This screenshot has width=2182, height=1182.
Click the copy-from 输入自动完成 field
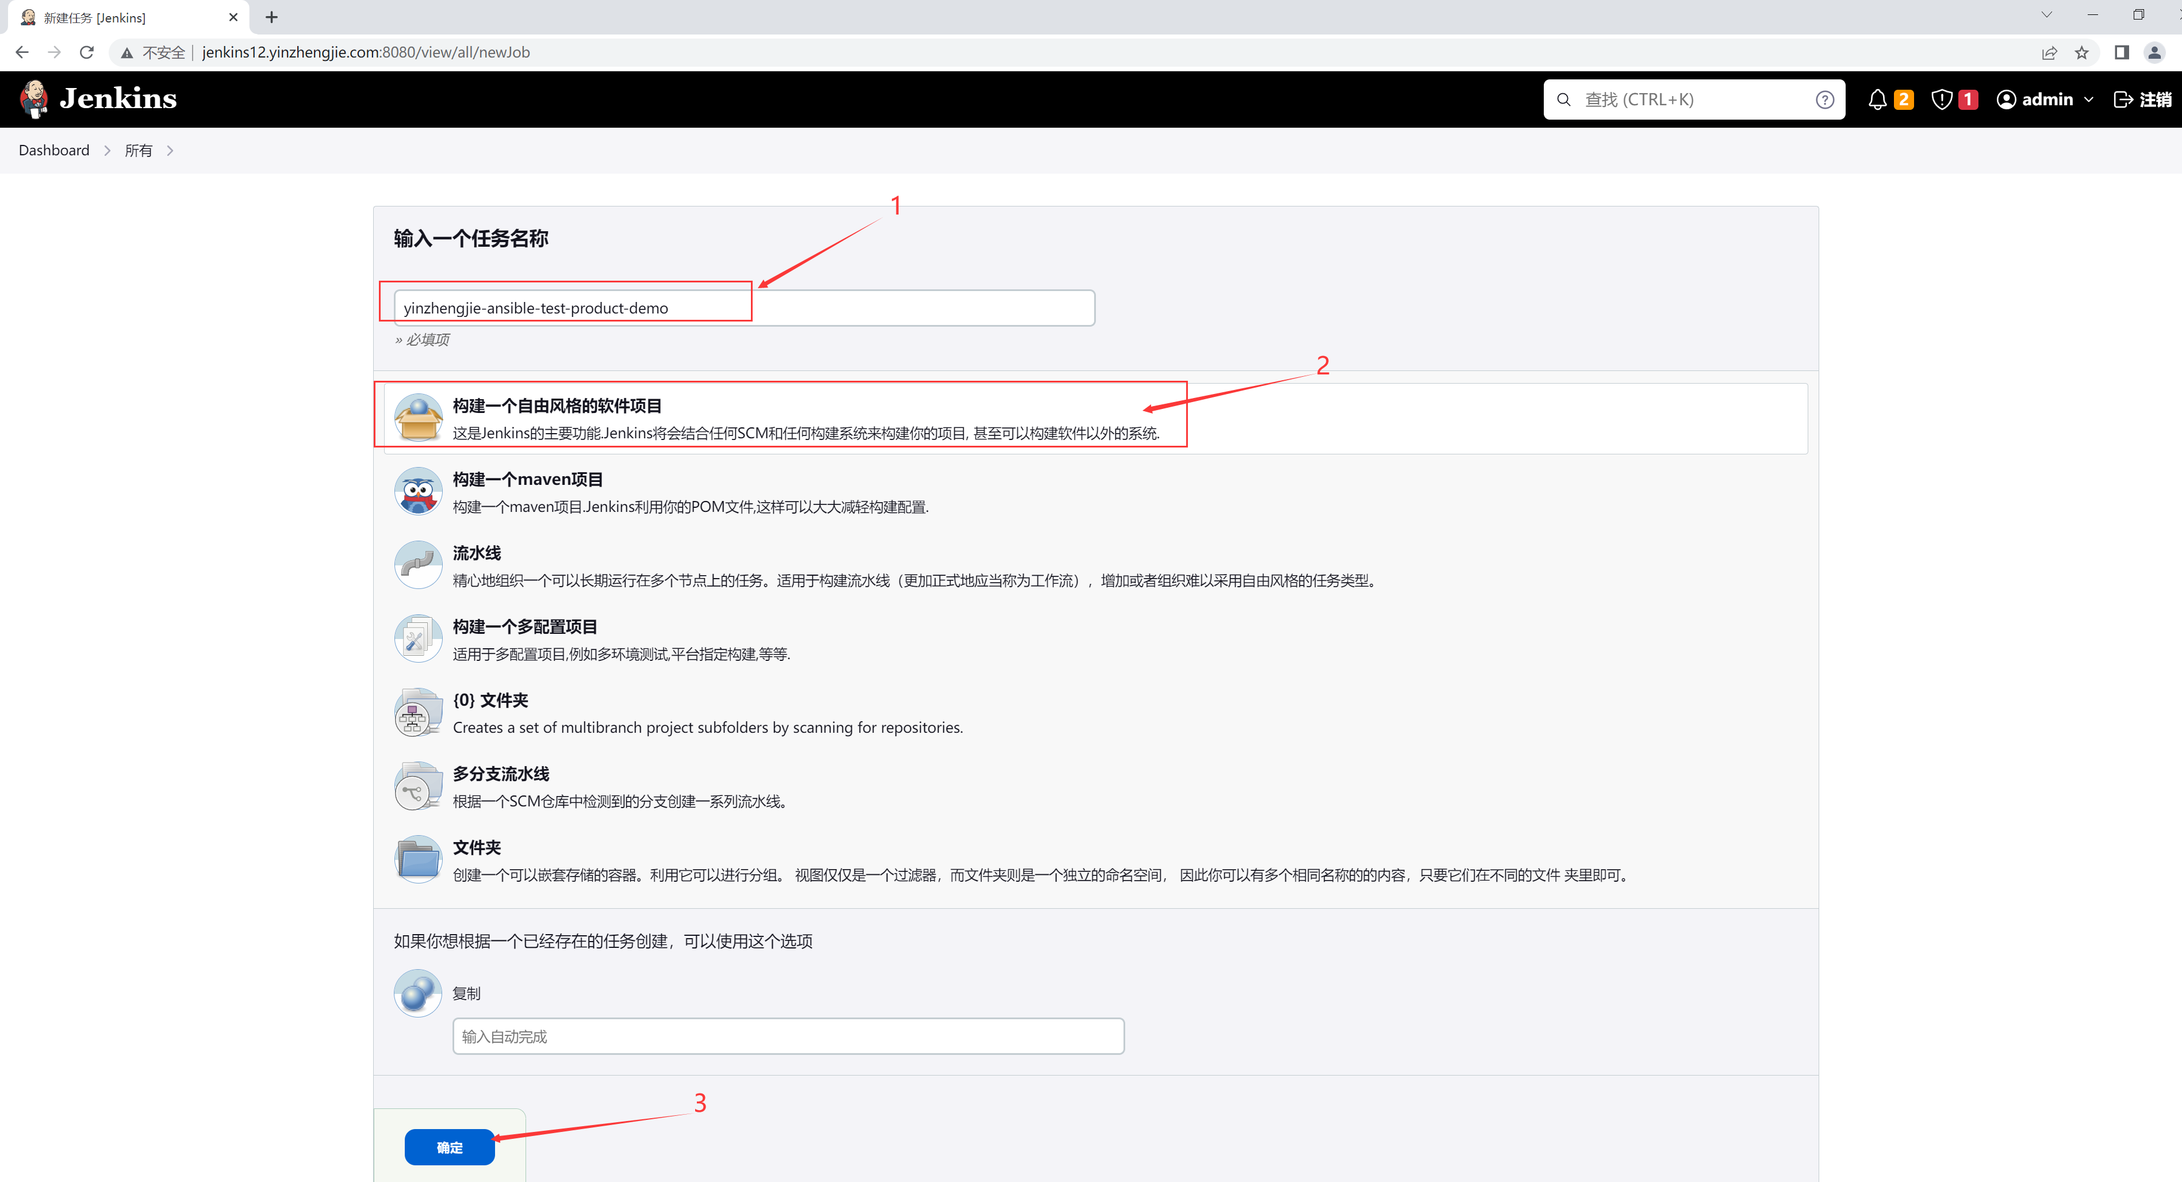(788, 1036)
